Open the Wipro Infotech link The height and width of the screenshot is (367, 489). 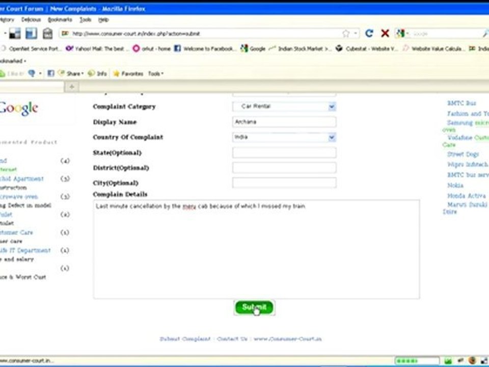pyautogui.click(x=468, y=165)
